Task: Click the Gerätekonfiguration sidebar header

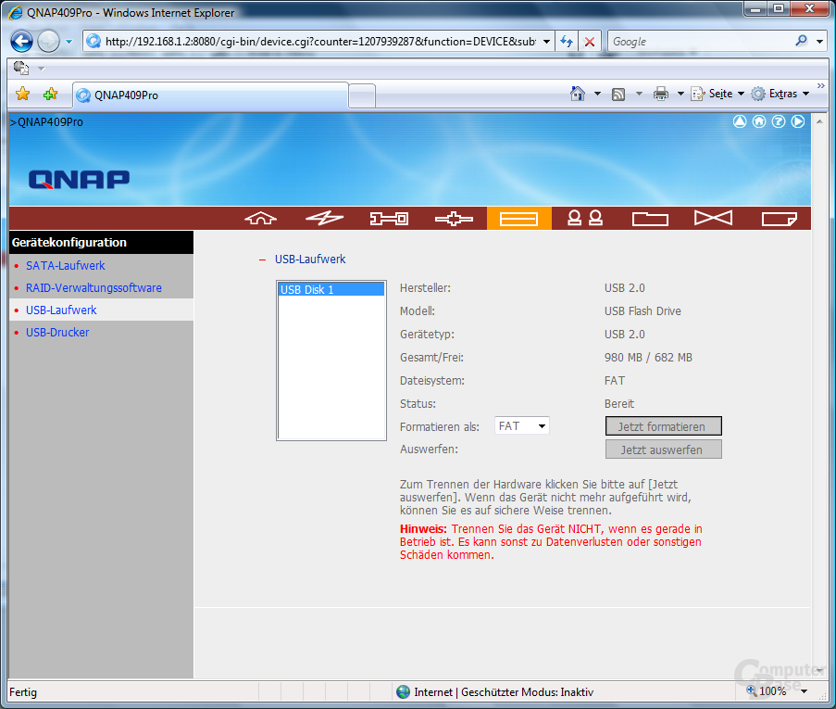Action: [x=101, y=243]
